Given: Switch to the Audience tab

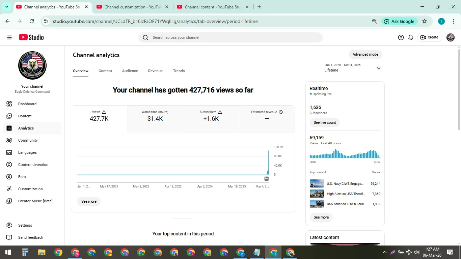Looking at the screenshot, I should pyautogui.click(x=130, y=71).
